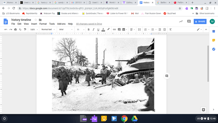This screenshot has height=123, width=218.
Task: Open the zoom level dropdown
Action: coord(34,29)
